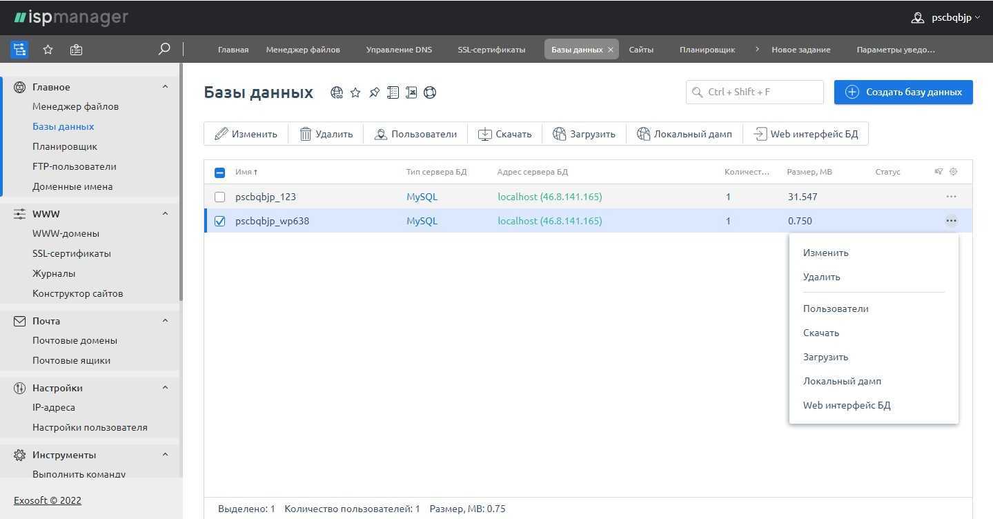Click the lifebuoy help icon beside the title
This screenshot has height=519, width=993.
point(430,92)
